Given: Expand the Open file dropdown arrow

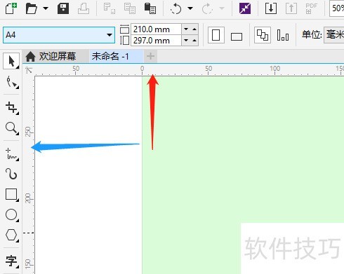Looking at the screenshot, I should (46, 8).
